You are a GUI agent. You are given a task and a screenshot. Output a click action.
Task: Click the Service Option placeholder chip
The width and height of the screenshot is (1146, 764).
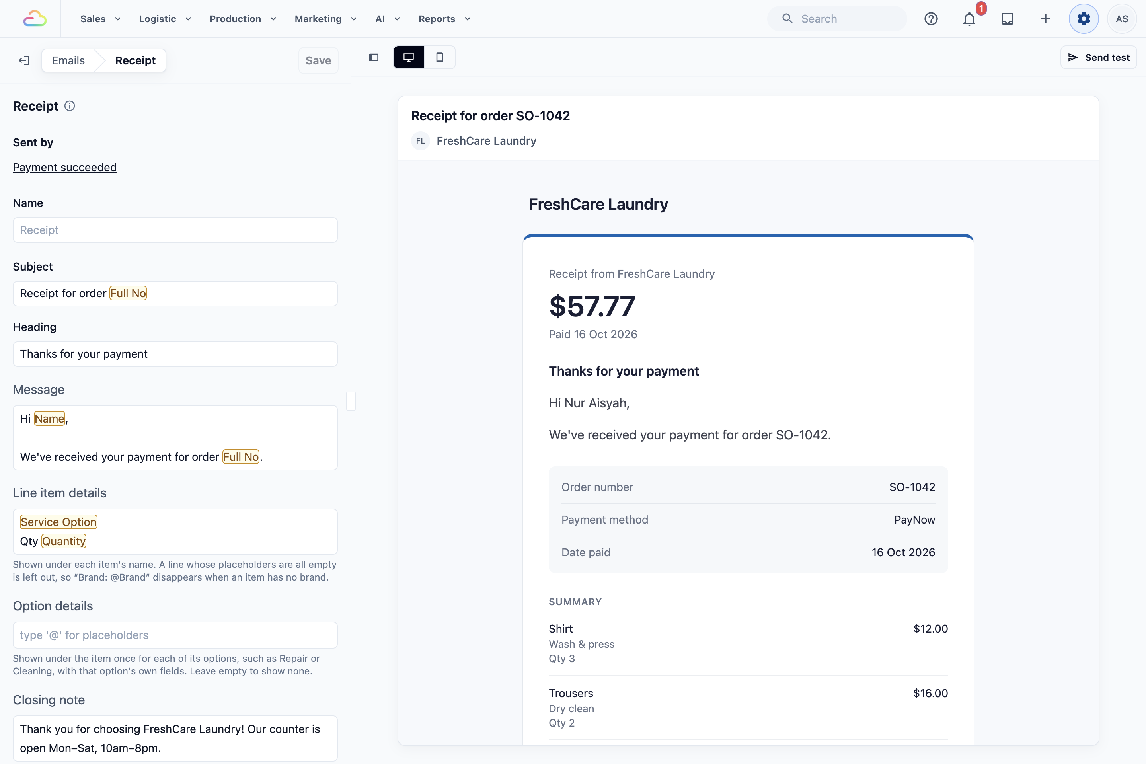pyautogui.click(x=58, y=522)
